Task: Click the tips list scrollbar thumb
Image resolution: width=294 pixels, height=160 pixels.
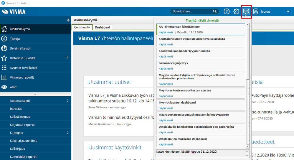Action: coord(247,53)
